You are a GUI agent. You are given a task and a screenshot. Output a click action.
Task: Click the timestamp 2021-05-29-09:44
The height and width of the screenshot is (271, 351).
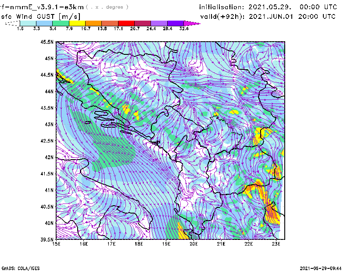[321, 268]
